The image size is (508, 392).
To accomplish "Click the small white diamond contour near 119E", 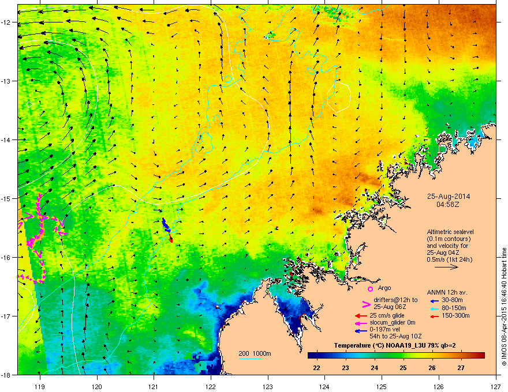I will 30,104.
